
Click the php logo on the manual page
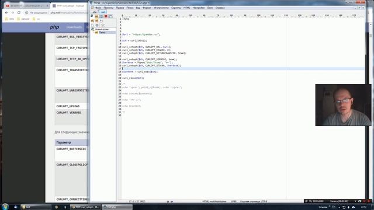[x=54, y=27]
